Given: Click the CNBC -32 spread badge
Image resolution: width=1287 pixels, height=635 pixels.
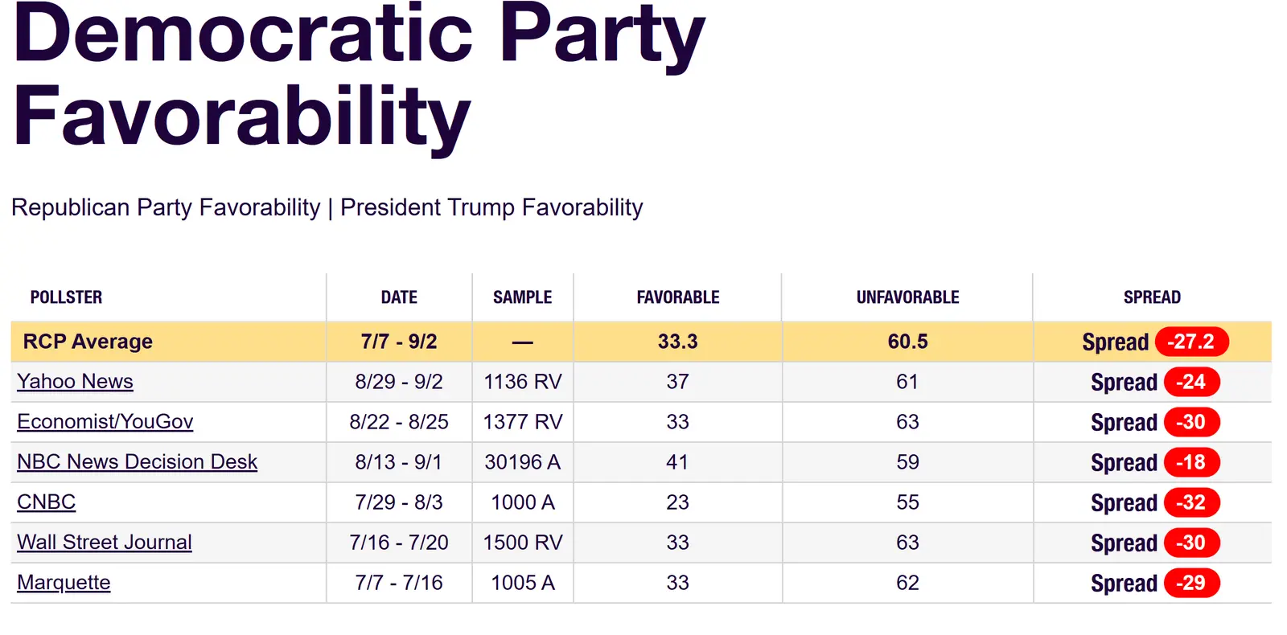Looking at the screenshot, I should coord(1191,502).
